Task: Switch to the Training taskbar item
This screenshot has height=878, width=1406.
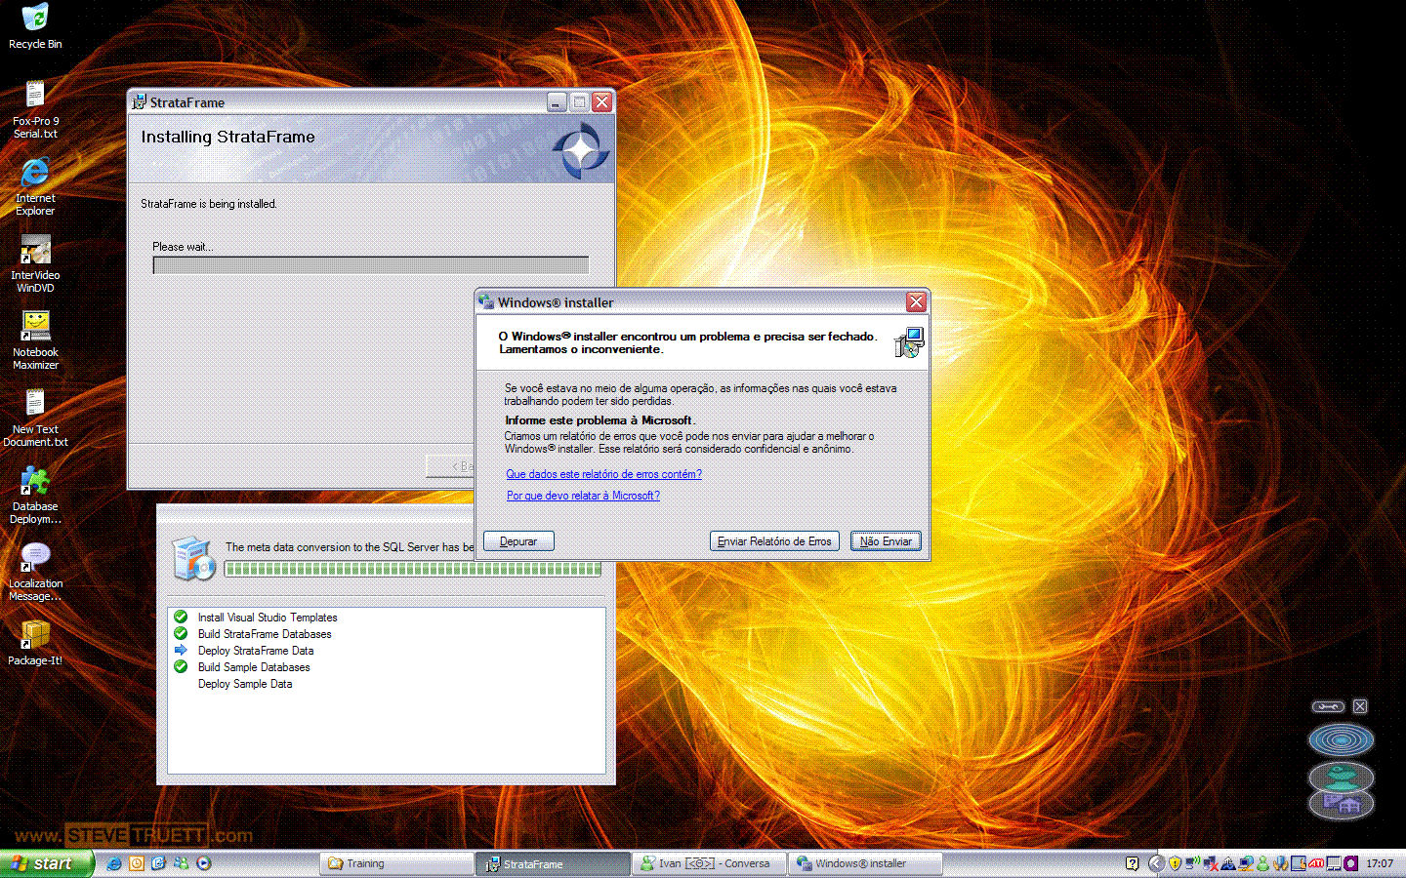Action: click(x=395, y=863)
